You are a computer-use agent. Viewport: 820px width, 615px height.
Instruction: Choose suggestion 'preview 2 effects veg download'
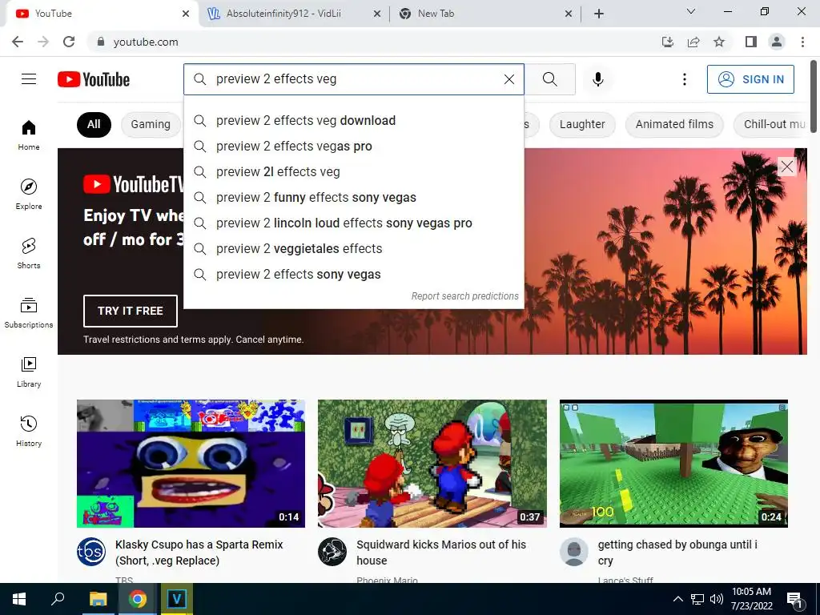tap(353, 120)
